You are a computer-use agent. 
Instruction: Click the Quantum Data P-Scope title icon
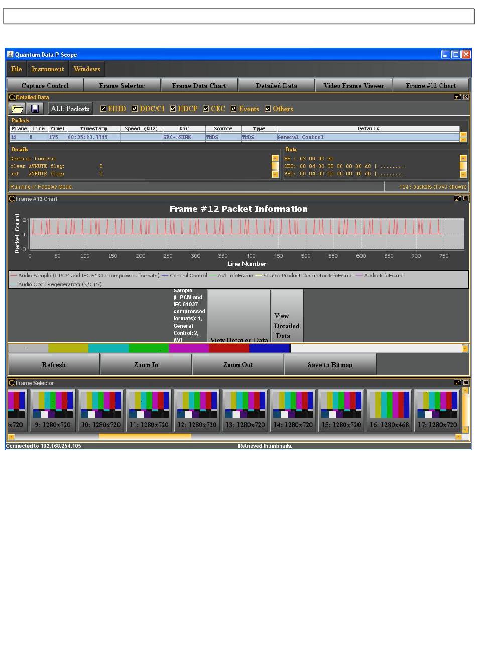pos(10,54)
